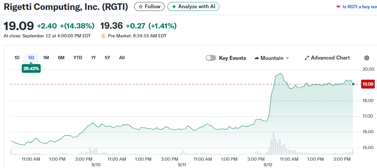Switch chart to 1M range
The height and width of the screenshot is (168, 377).
click(x=46, y=58)
